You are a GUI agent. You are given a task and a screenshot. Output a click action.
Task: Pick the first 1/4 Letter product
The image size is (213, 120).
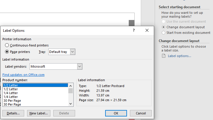coord(11,93)
